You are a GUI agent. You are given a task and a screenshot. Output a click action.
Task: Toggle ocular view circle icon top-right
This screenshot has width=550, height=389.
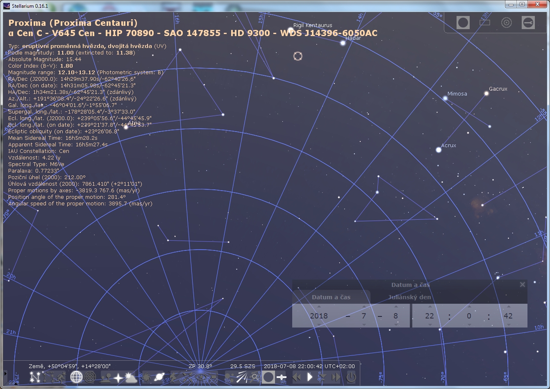(463, 23)
